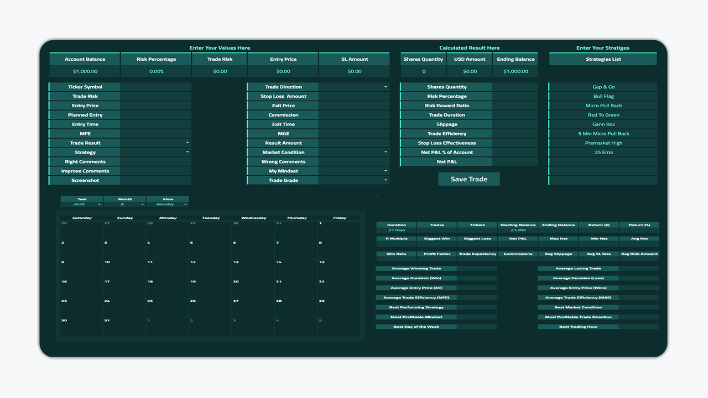Click the Screenshot input field
The width and height of the screenshot is (708, 398).
tap(156, 181)
